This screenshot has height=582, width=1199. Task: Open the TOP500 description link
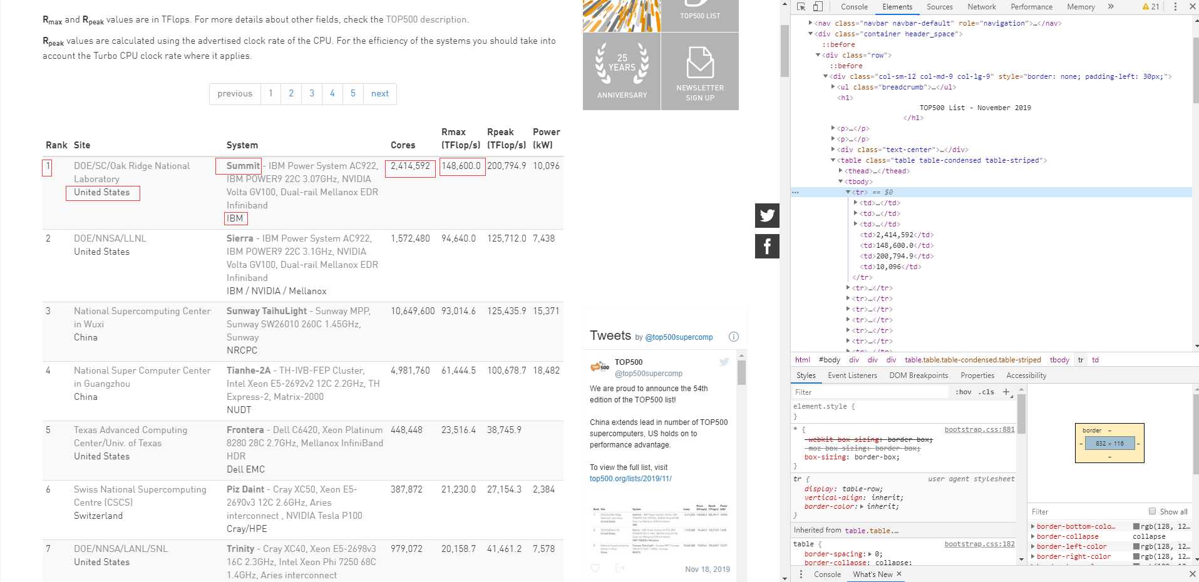426,19
